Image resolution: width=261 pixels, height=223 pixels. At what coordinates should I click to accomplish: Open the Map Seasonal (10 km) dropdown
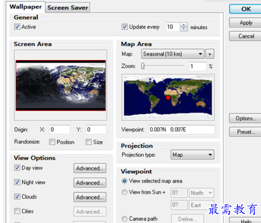coord(172,54)
